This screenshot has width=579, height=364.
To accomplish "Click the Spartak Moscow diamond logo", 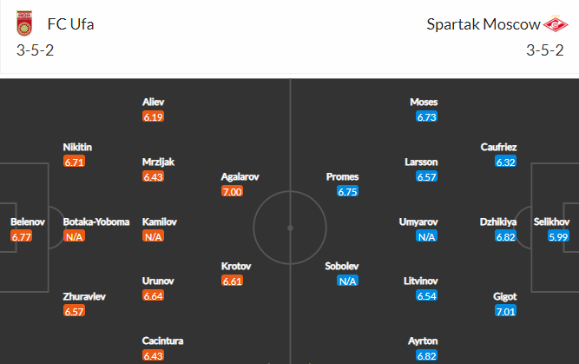I will pyautogui.click(x=556, y=23).
